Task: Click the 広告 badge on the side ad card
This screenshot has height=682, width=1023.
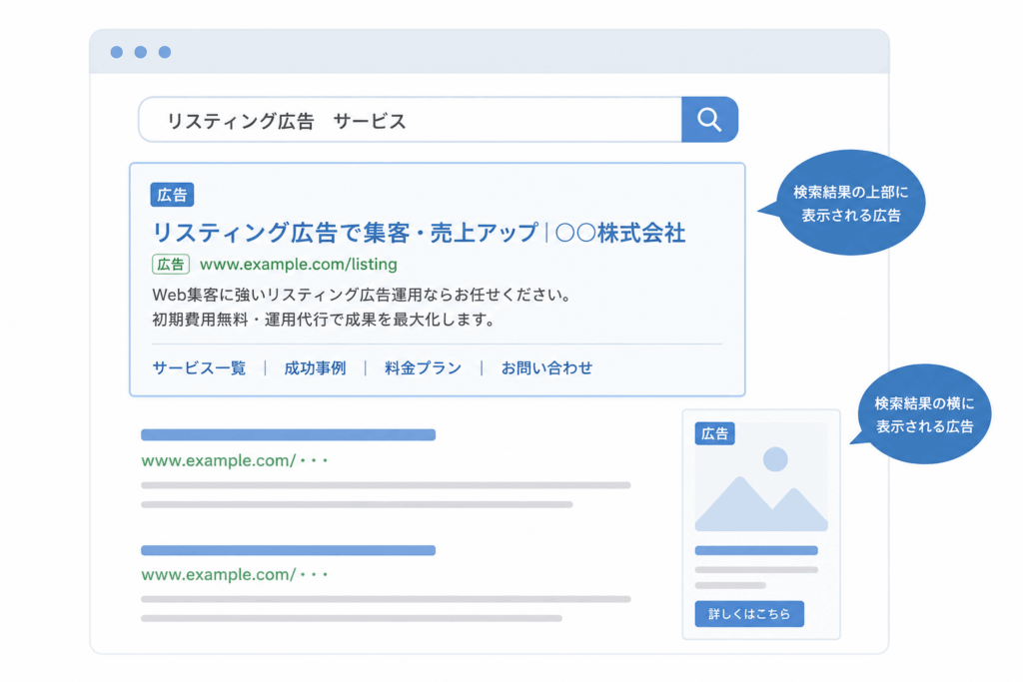Action: tap(715, 433)
